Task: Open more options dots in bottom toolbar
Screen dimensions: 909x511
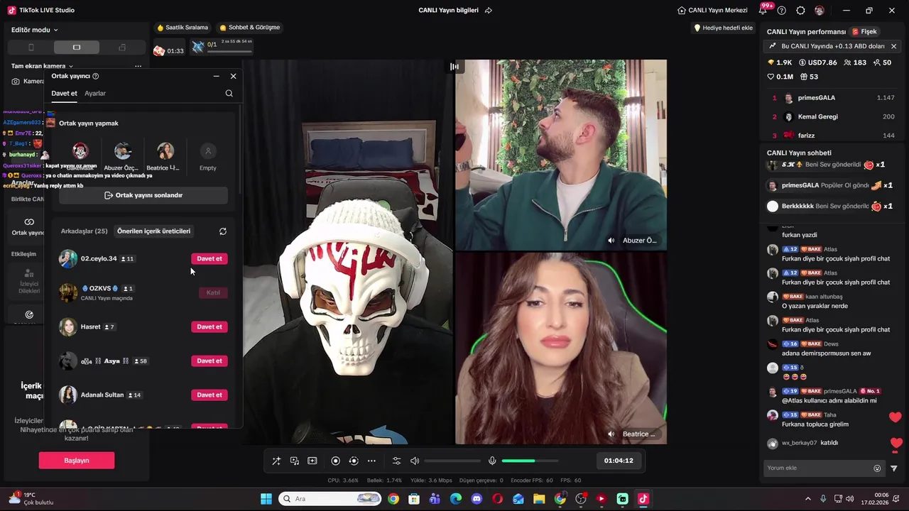Action: click(x=371, y=461)
